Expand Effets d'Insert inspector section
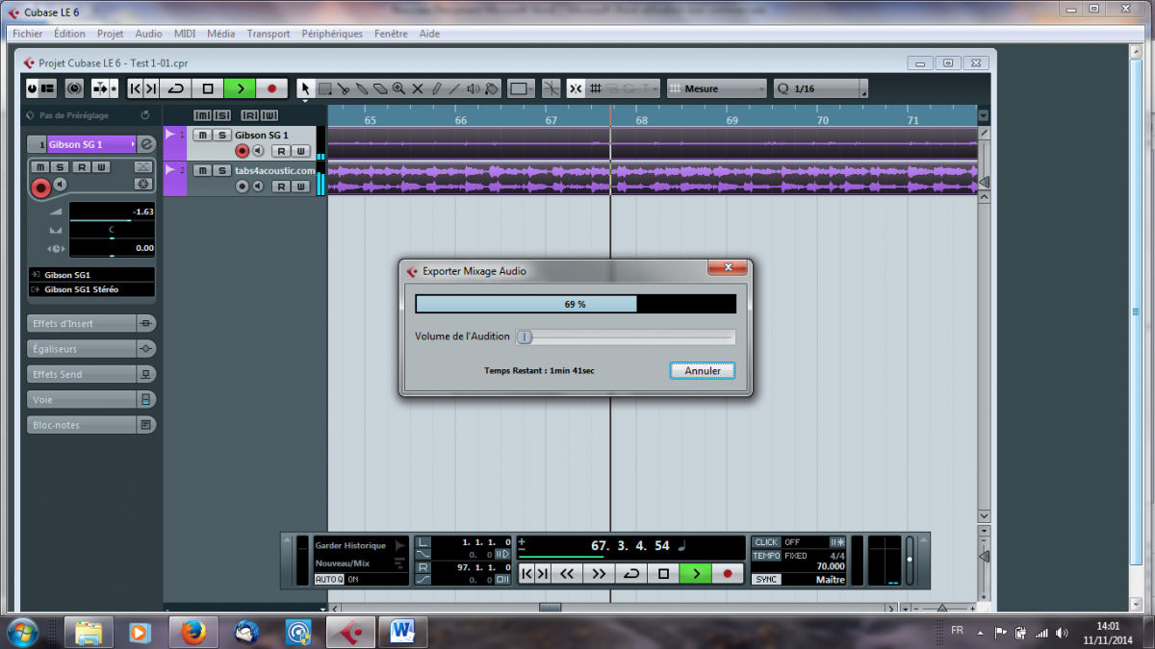 92,324
